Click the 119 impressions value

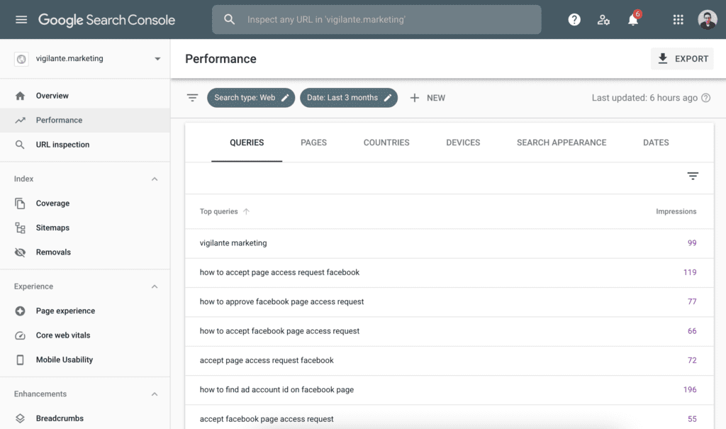tap(690, 272)
